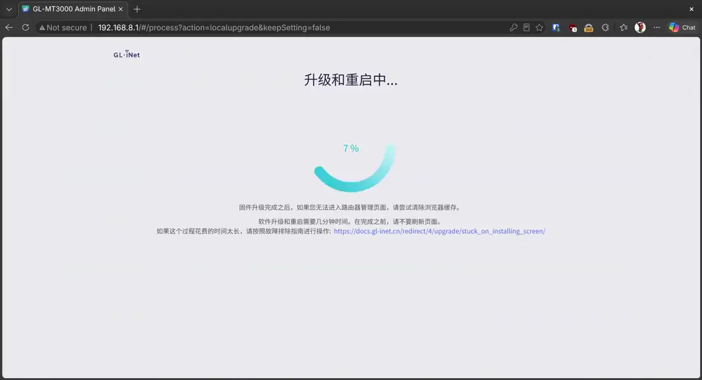Close the GL-MT3000 Admin Panel tab
Screen dimensions: 702x380
pos(121,9)
